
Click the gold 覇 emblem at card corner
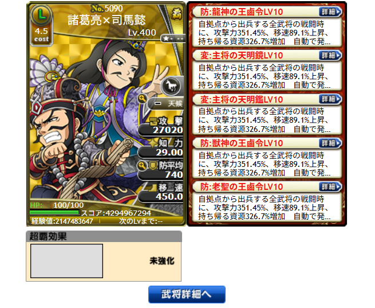point(176,14)
